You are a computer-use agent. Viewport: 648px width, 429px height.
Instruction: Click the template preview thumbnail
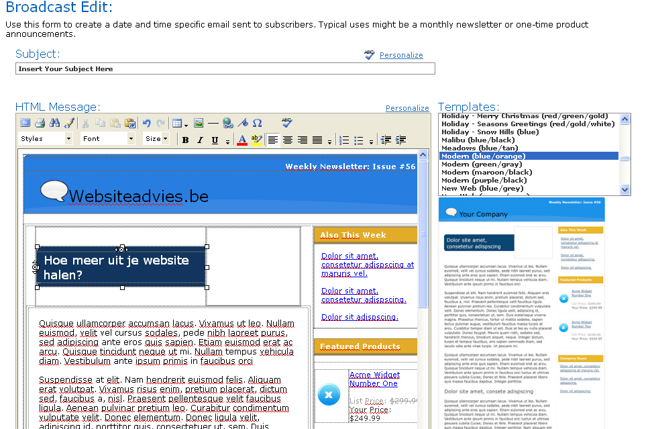point(521,313)
